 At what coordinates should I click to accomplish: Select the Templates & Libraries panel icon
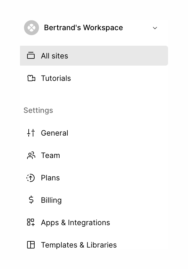[x=31, y=245]
